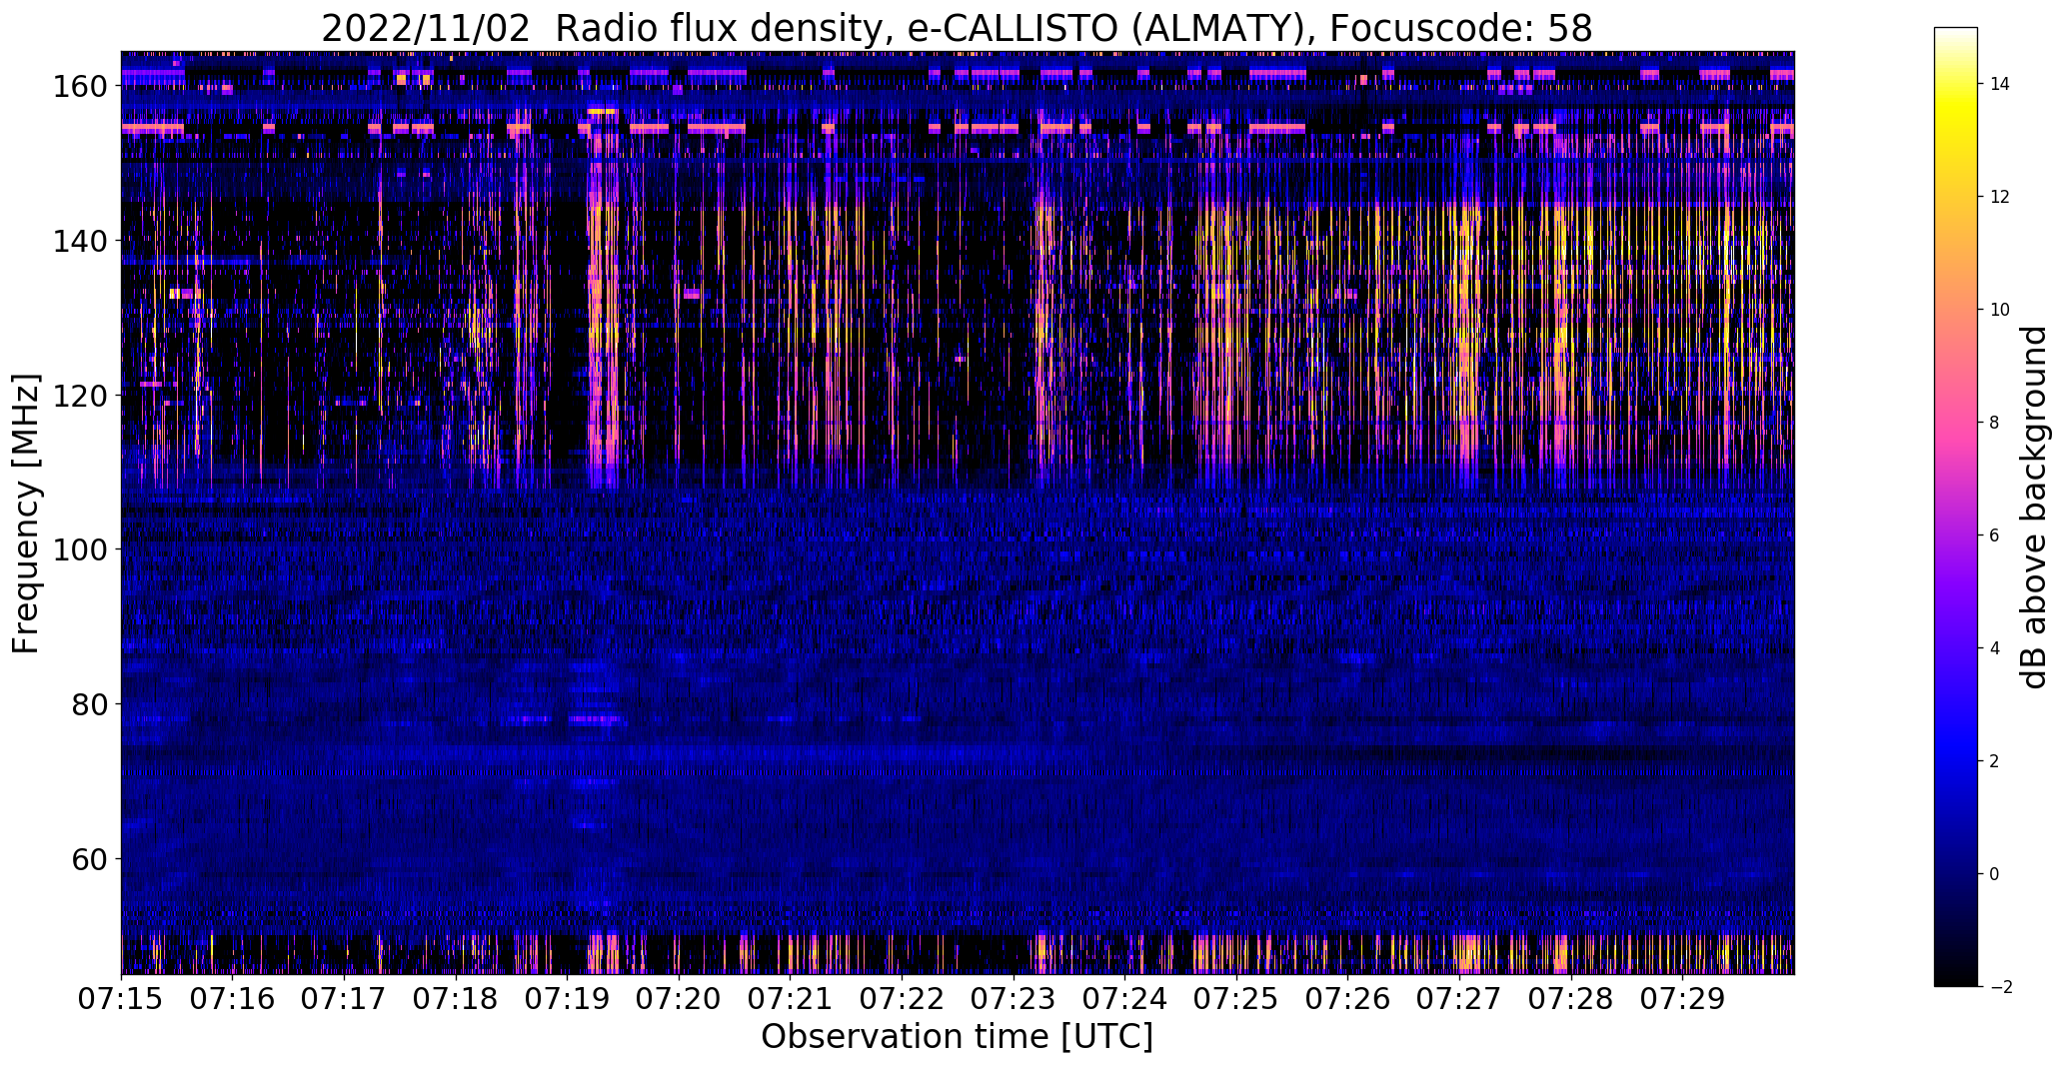Click the yellow region of the colorbar near 13

[1956, 140]
